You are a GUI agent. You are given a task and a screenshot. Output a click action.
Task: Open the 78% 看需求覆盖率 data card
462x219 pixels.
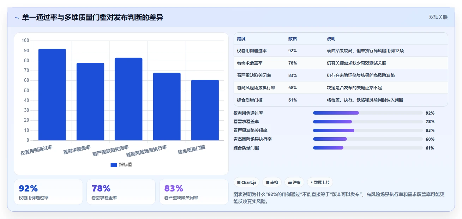(121, 192)
